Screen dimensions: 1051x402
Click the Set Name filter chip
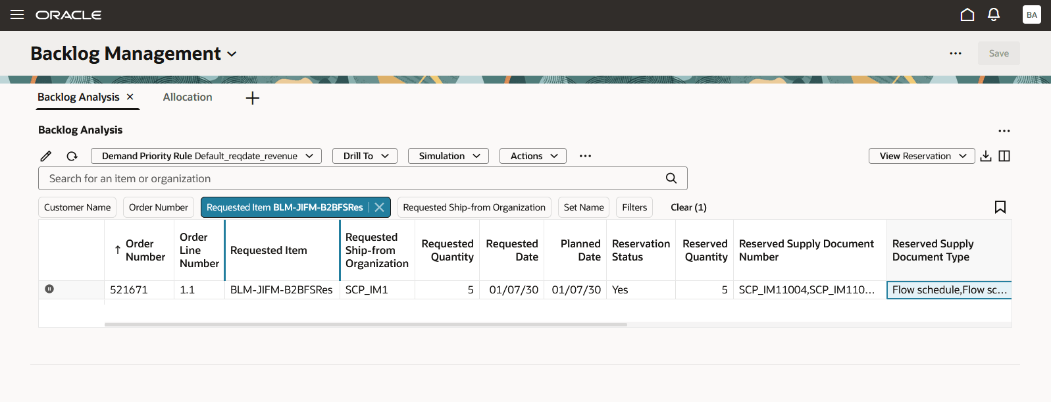[584, 207]
